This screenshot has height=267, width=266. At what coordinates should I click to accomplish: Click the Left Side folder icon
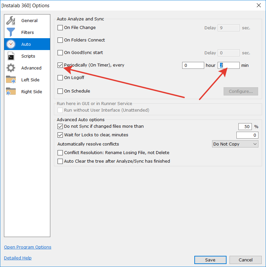click(x=11, y=80)
